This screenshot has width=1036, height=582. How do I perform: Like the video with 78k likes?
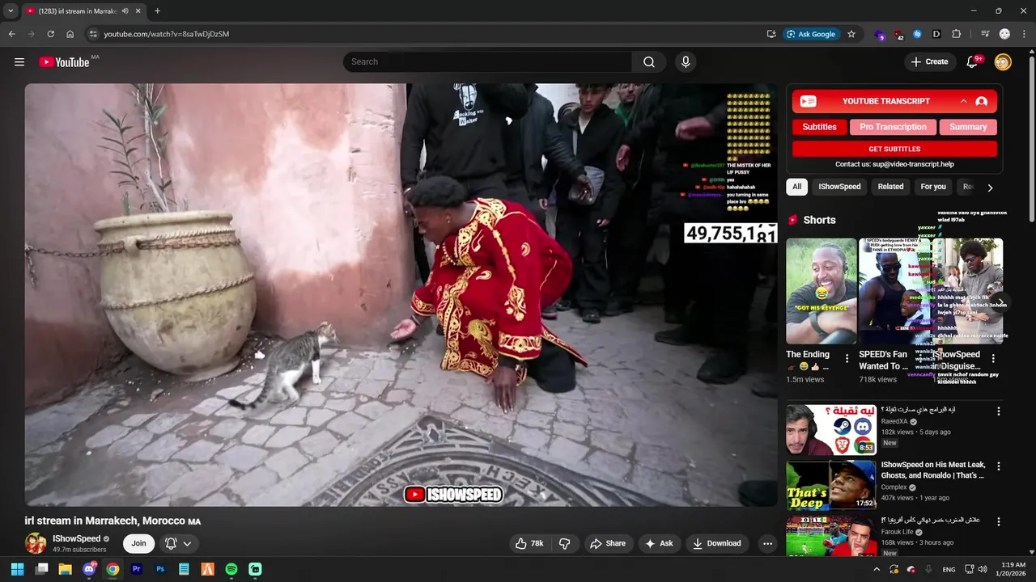[529, 543]
